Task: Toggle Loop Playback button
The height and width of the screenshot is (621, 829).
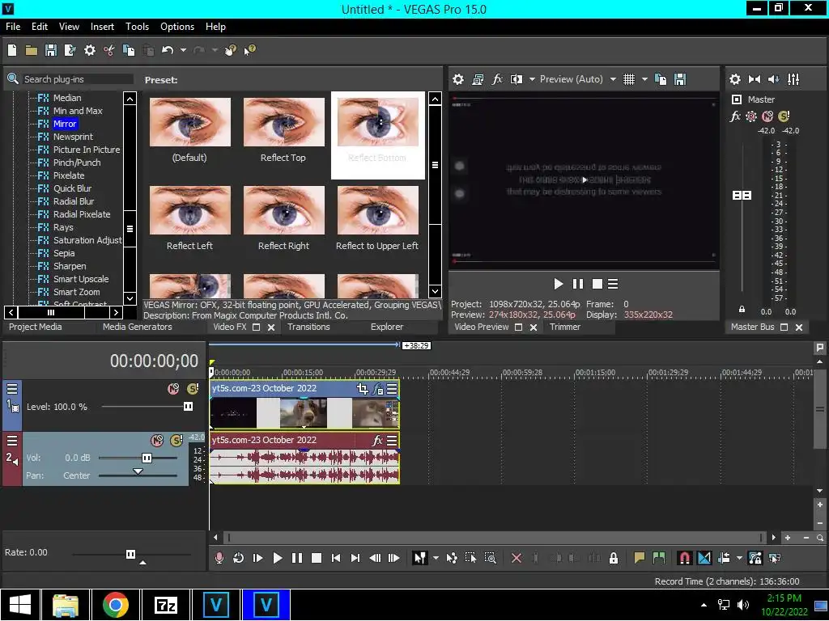Action: pos(238,558)
